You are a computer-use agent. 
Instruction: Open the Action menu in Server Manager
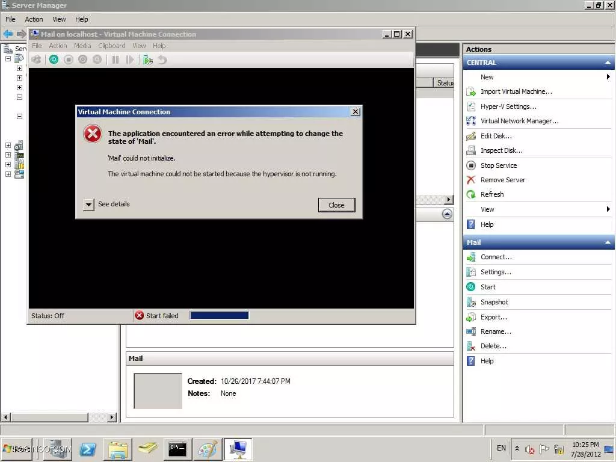click(34, 19)
